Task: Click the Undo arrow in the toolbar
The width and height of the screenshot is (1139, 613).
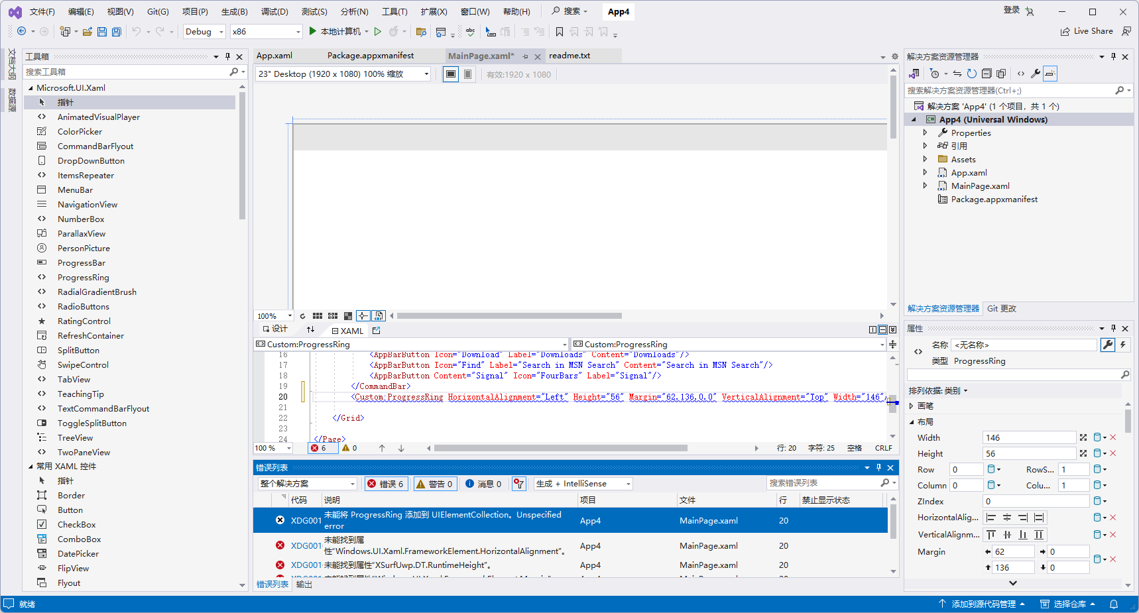Action: click(136, 32)
